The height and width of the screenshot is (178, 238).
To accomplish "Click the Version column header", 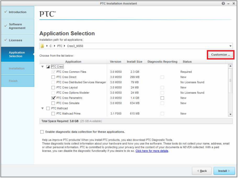I will [x=116, y=62].
